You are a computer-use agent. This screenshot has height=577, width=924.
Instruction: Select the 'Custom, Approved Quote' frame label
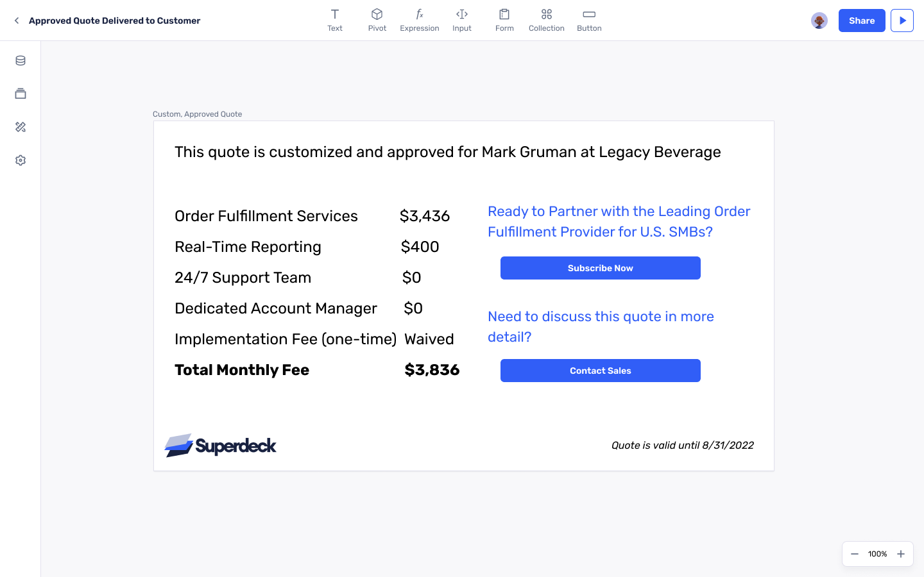click(x=197, y=114)
